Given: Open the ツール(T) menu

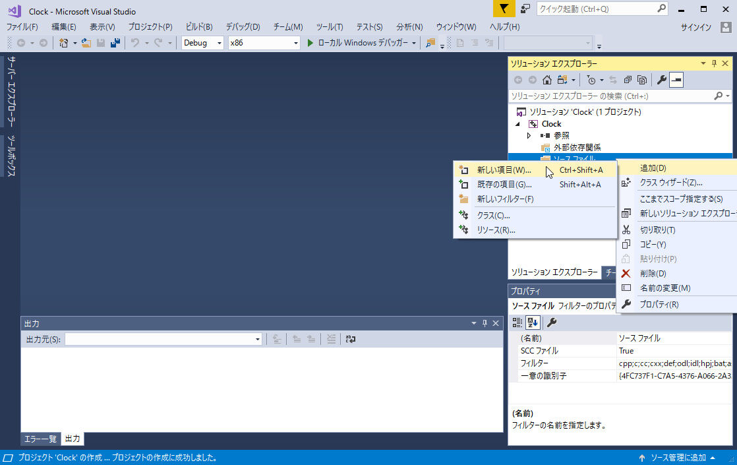Looking at the screenshot, I should (x=330, y=27).
